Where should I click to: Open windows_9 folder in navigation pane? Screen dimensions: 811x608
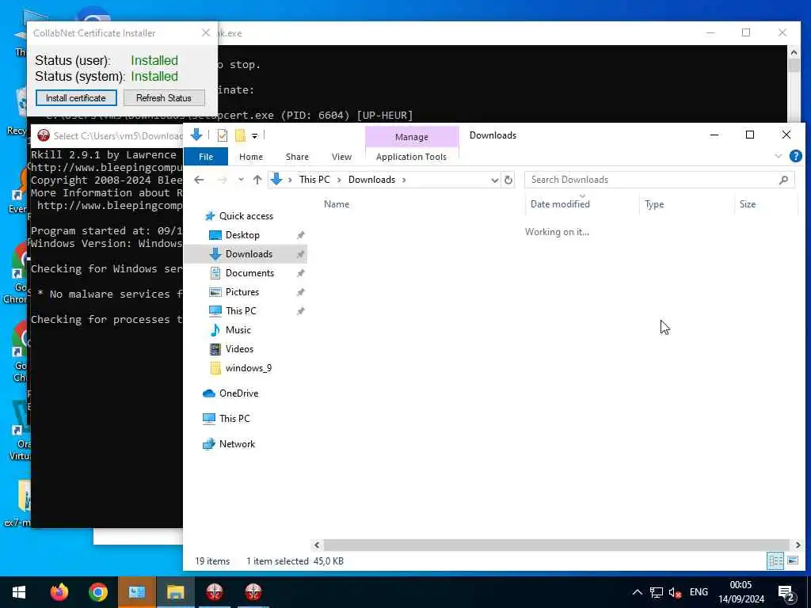click(248, 368)
